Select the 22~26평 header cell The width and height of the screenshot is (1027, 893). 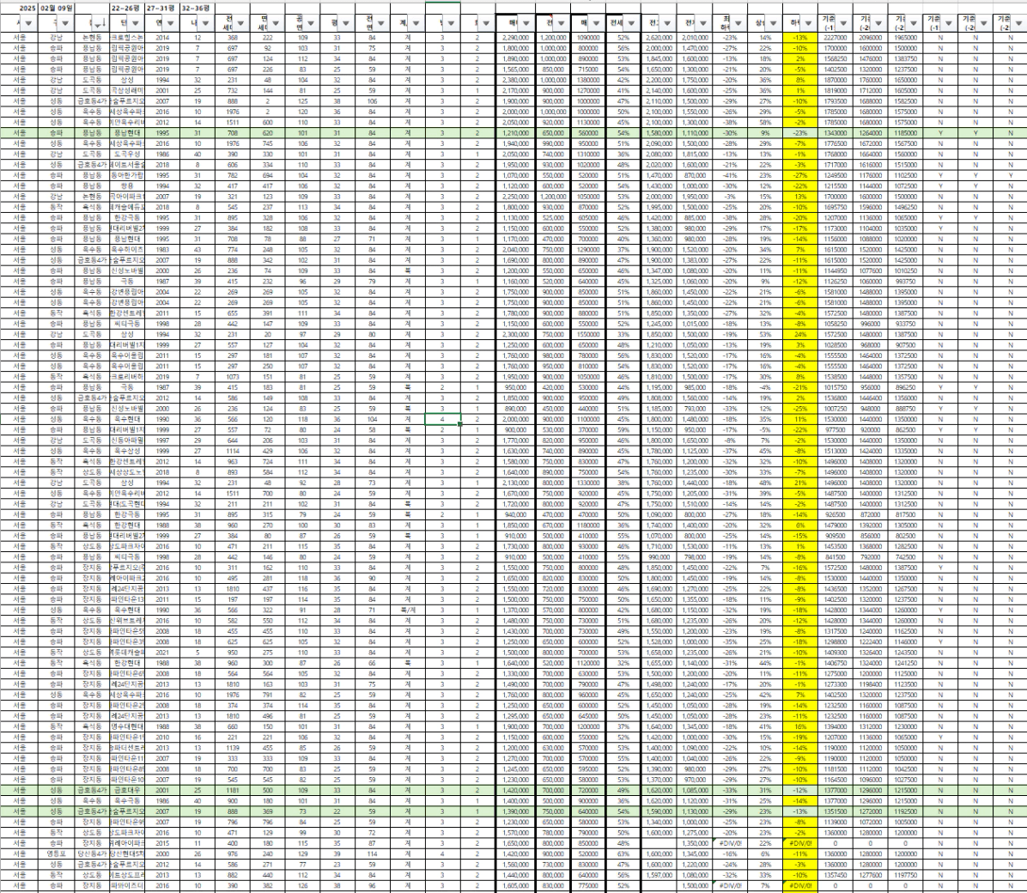tap(125, 8)
